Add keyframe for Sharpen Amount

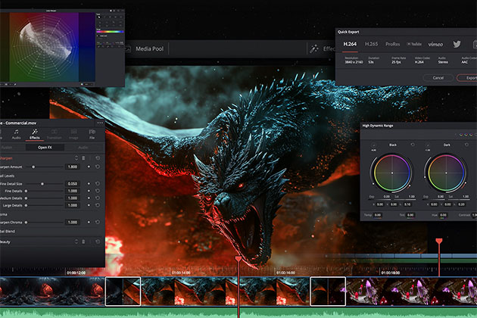pyautogui.click(x=89, y=167)
